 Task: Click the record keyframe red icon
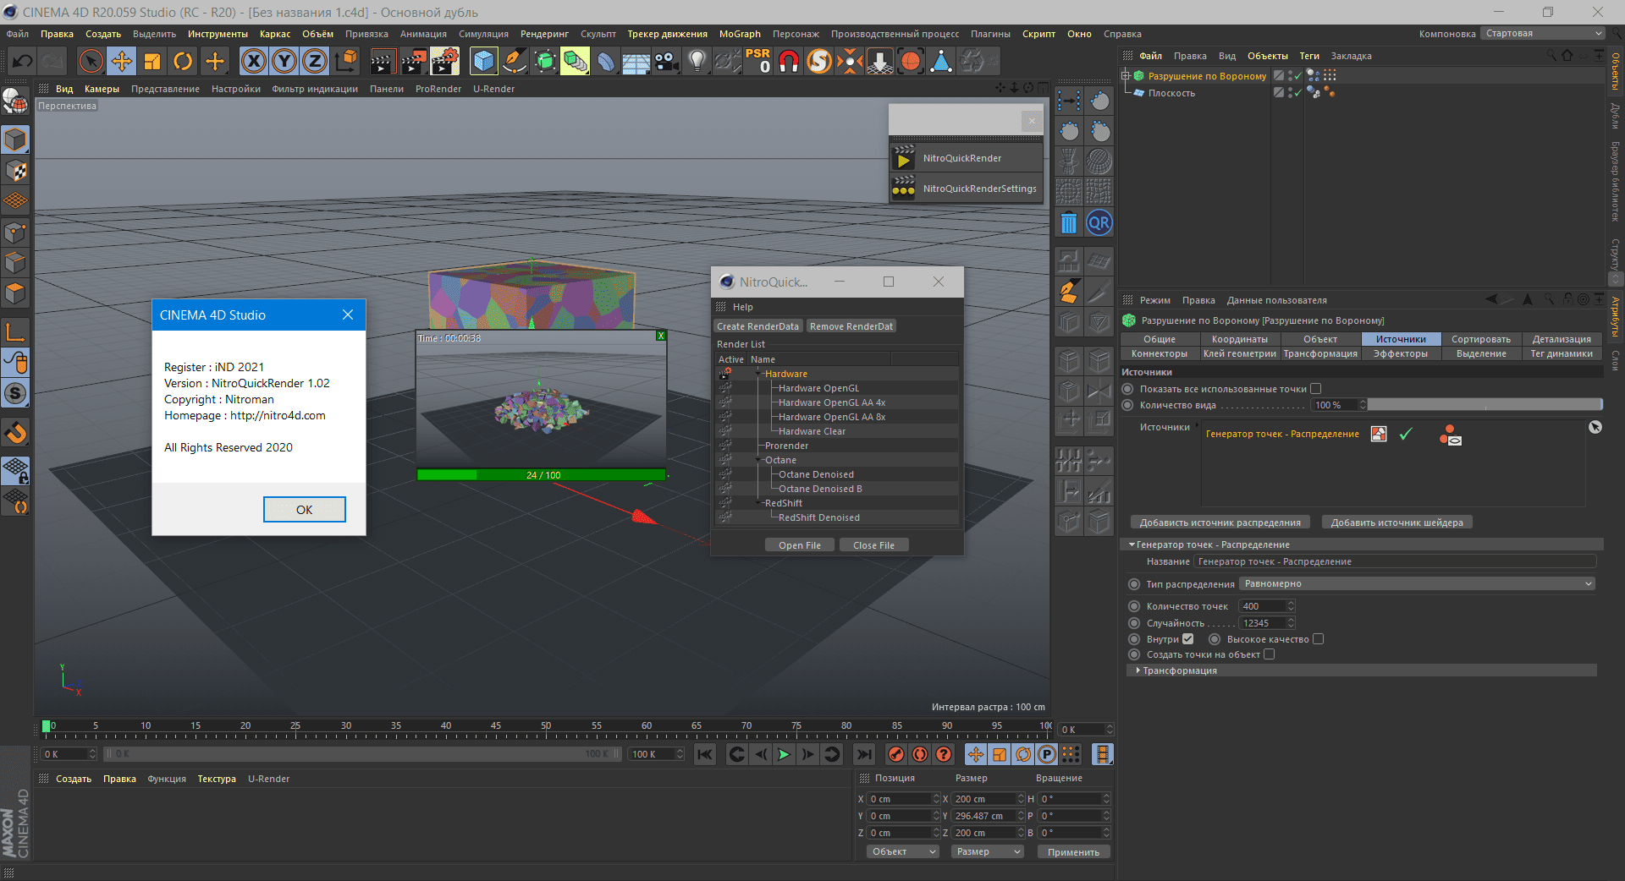[x=896, y=754]
